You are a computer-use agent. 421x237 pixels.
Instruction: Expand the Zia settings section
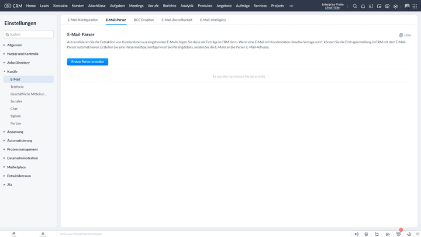(9, 185)
